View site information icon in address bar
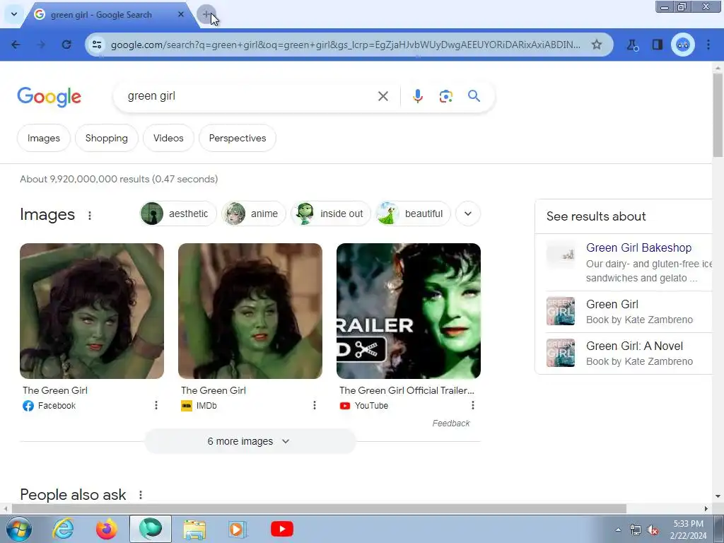This screenshot has height=543, width=724. click(x=97, y=45)
